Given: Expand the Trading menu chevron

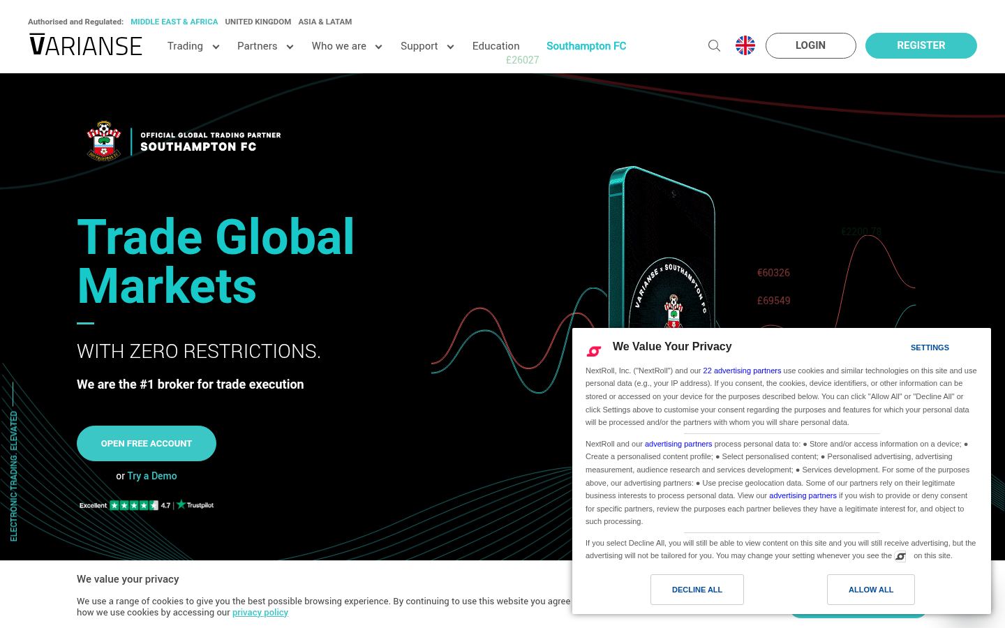Looking at the screenshot, I should pyautogui.click(x=216, y=47).
